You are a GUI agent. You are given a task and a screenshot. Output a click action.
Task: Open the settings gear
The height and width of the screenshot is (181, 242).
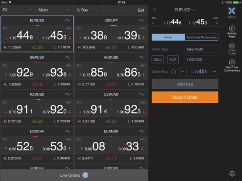(232, 174)
